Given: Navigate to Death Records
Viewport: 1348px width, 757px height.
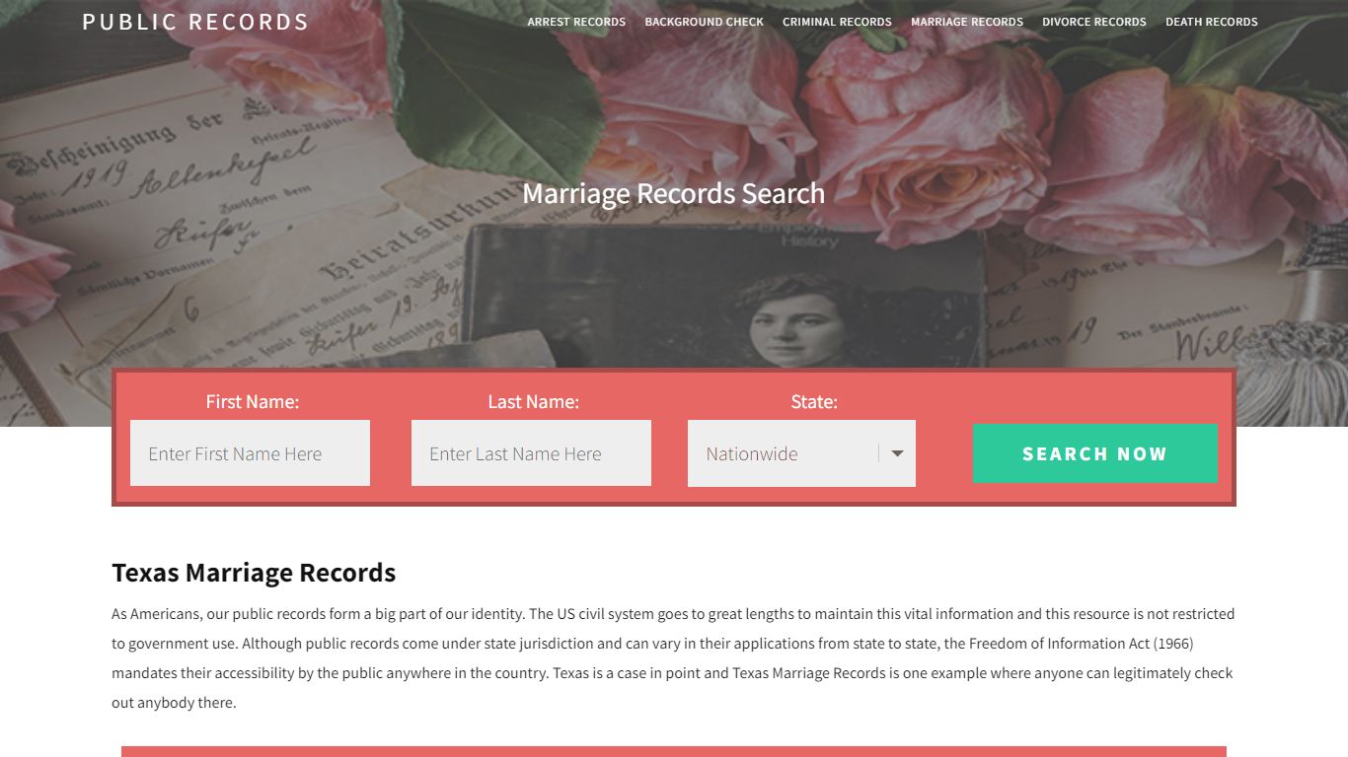Looking at the screenshot, I should click(1212, 22).
